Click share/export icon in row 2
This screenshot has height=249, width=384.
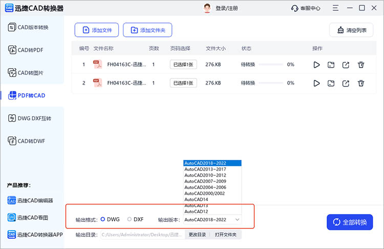[x=346, y=84]
